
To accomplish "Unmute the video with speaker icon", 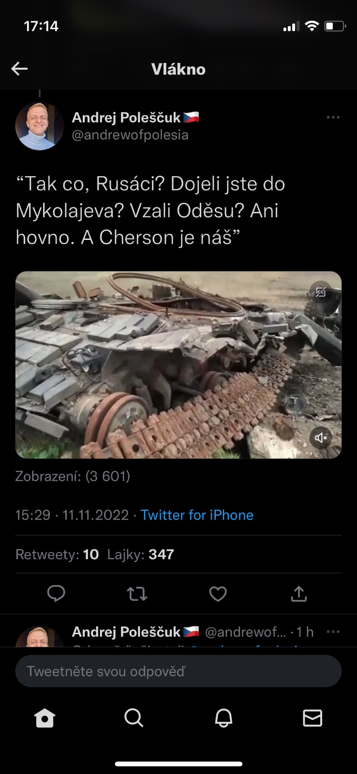I will [x=321, y=438].
